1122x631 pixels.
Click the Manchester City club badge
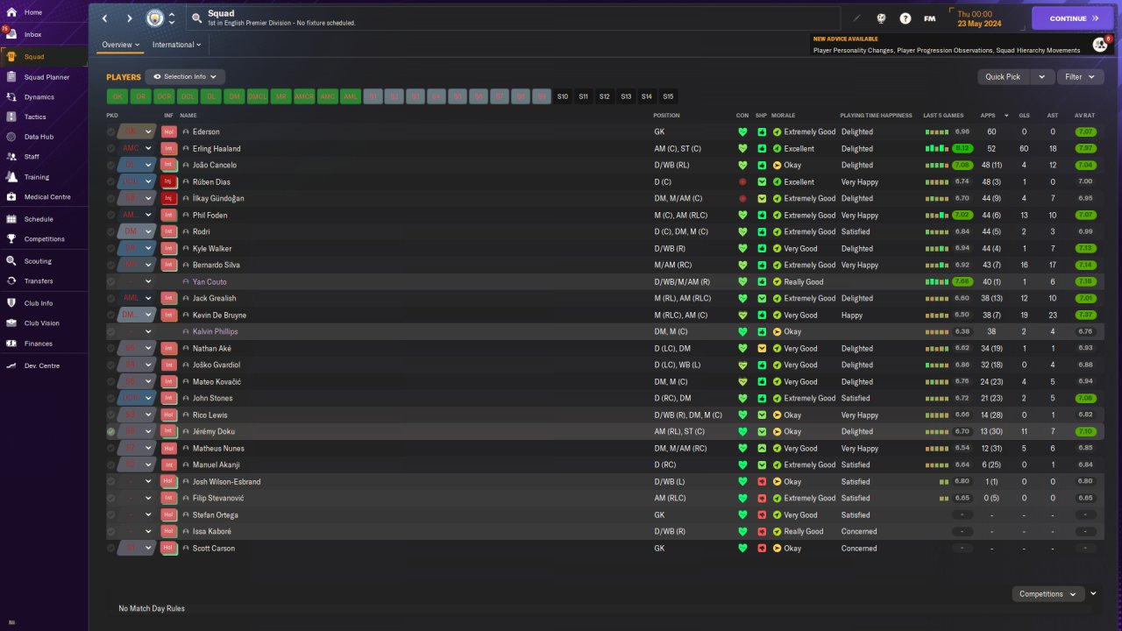pos(154,18)
